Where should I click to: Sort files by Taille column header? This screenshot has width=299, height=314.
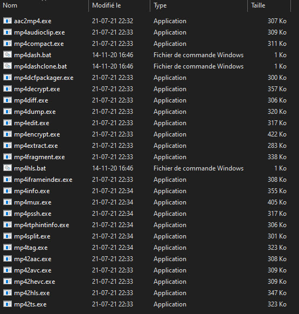pos(258,5)
